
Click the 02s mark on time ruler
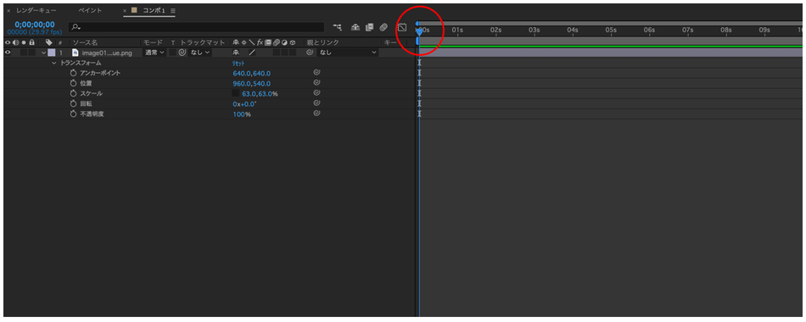click(495, 31)
